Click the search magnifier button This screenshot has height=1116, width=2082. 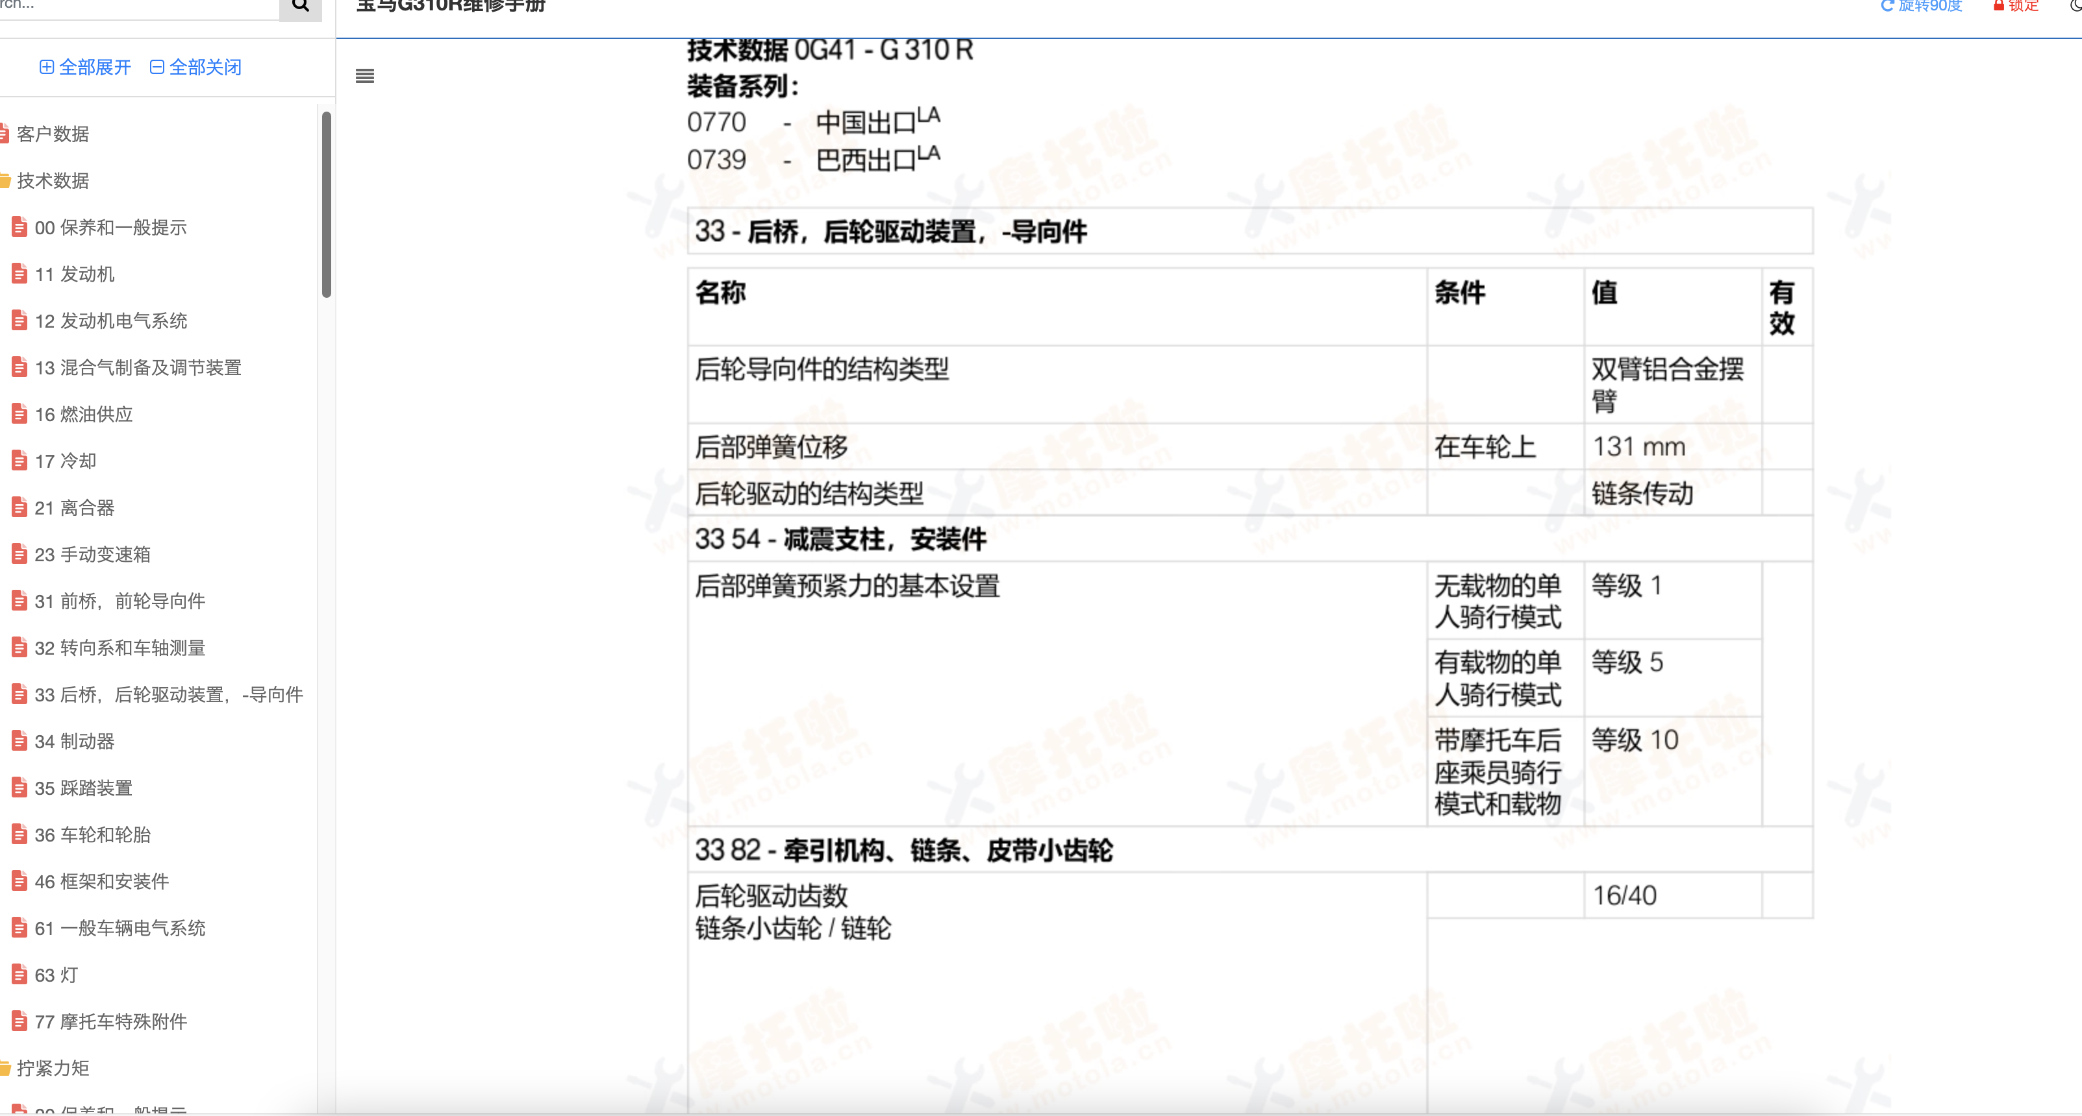300,6
